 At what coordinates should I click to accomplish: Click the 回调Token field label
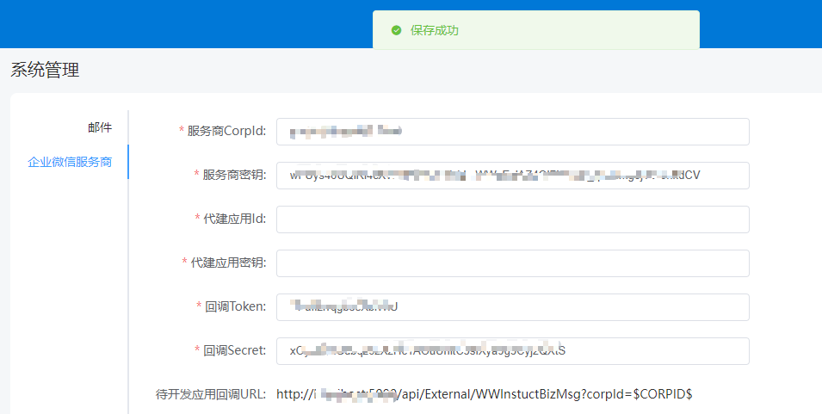coord(235,306)
